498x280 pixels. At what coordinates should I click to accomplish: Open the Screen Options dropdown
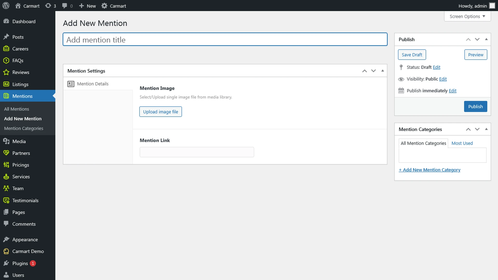(x=467, y=16)
